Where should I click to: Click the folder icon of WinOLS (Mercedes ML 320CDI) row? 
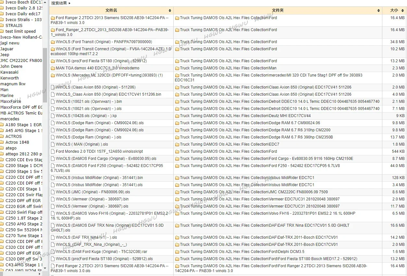pos(53,76)
